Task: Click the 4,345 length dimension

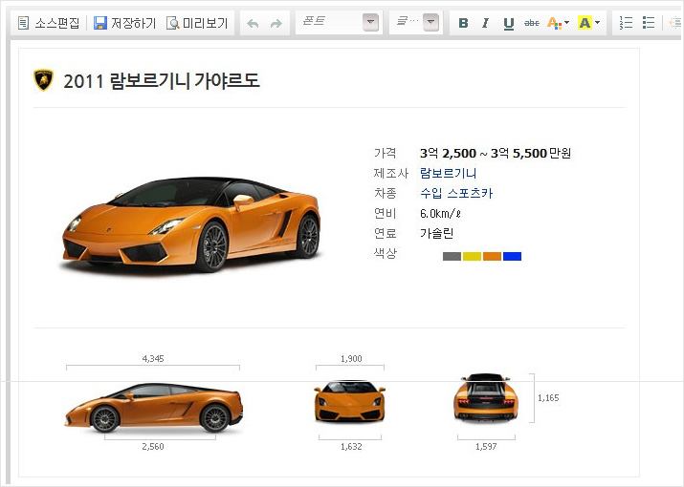Action: (x=153, y=359)
